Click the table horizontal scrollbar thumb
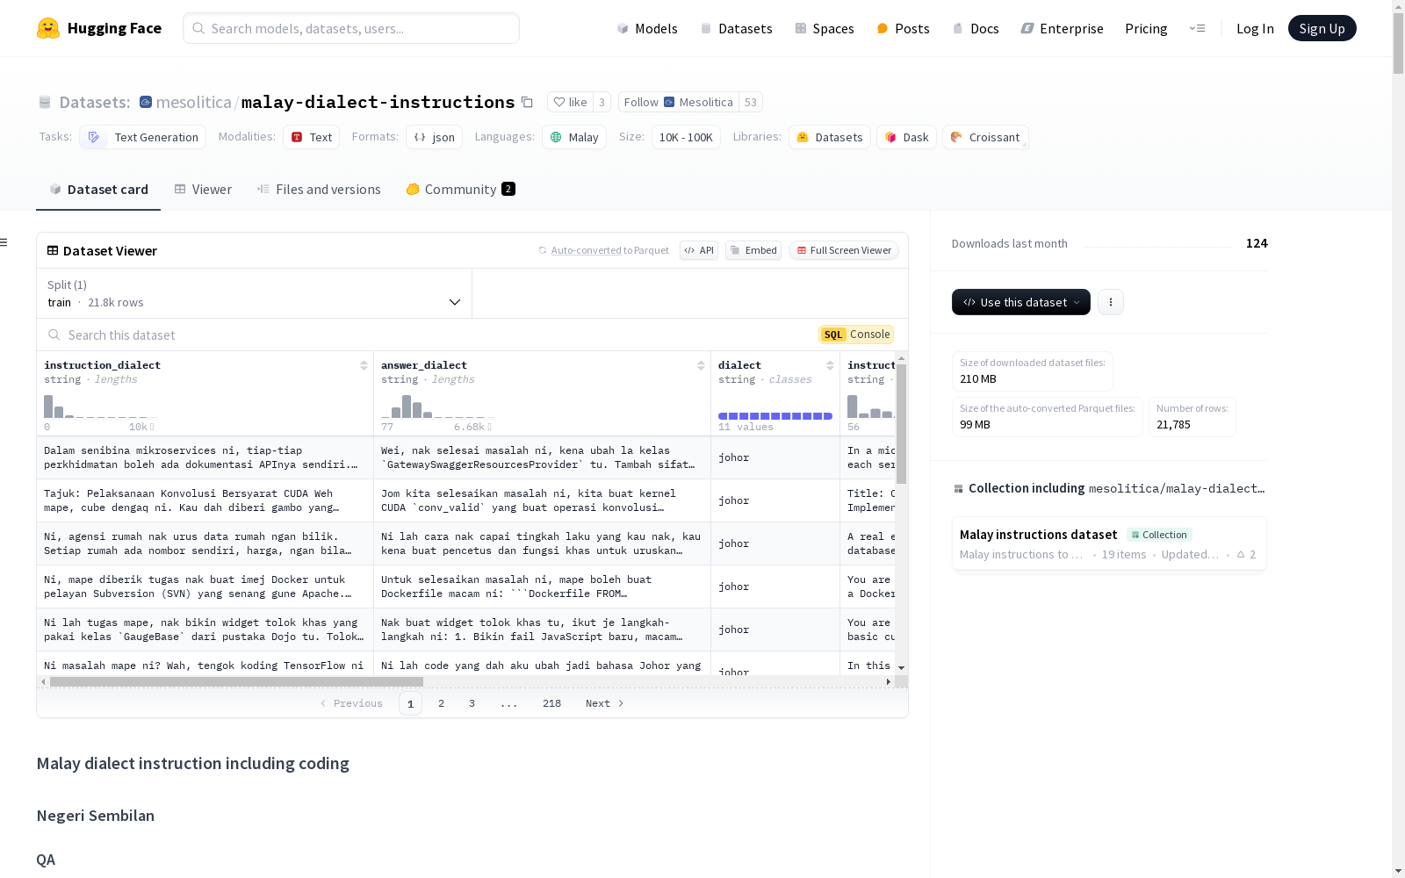The width and height of the screenshot is (1405, 878). click(236, 681)
